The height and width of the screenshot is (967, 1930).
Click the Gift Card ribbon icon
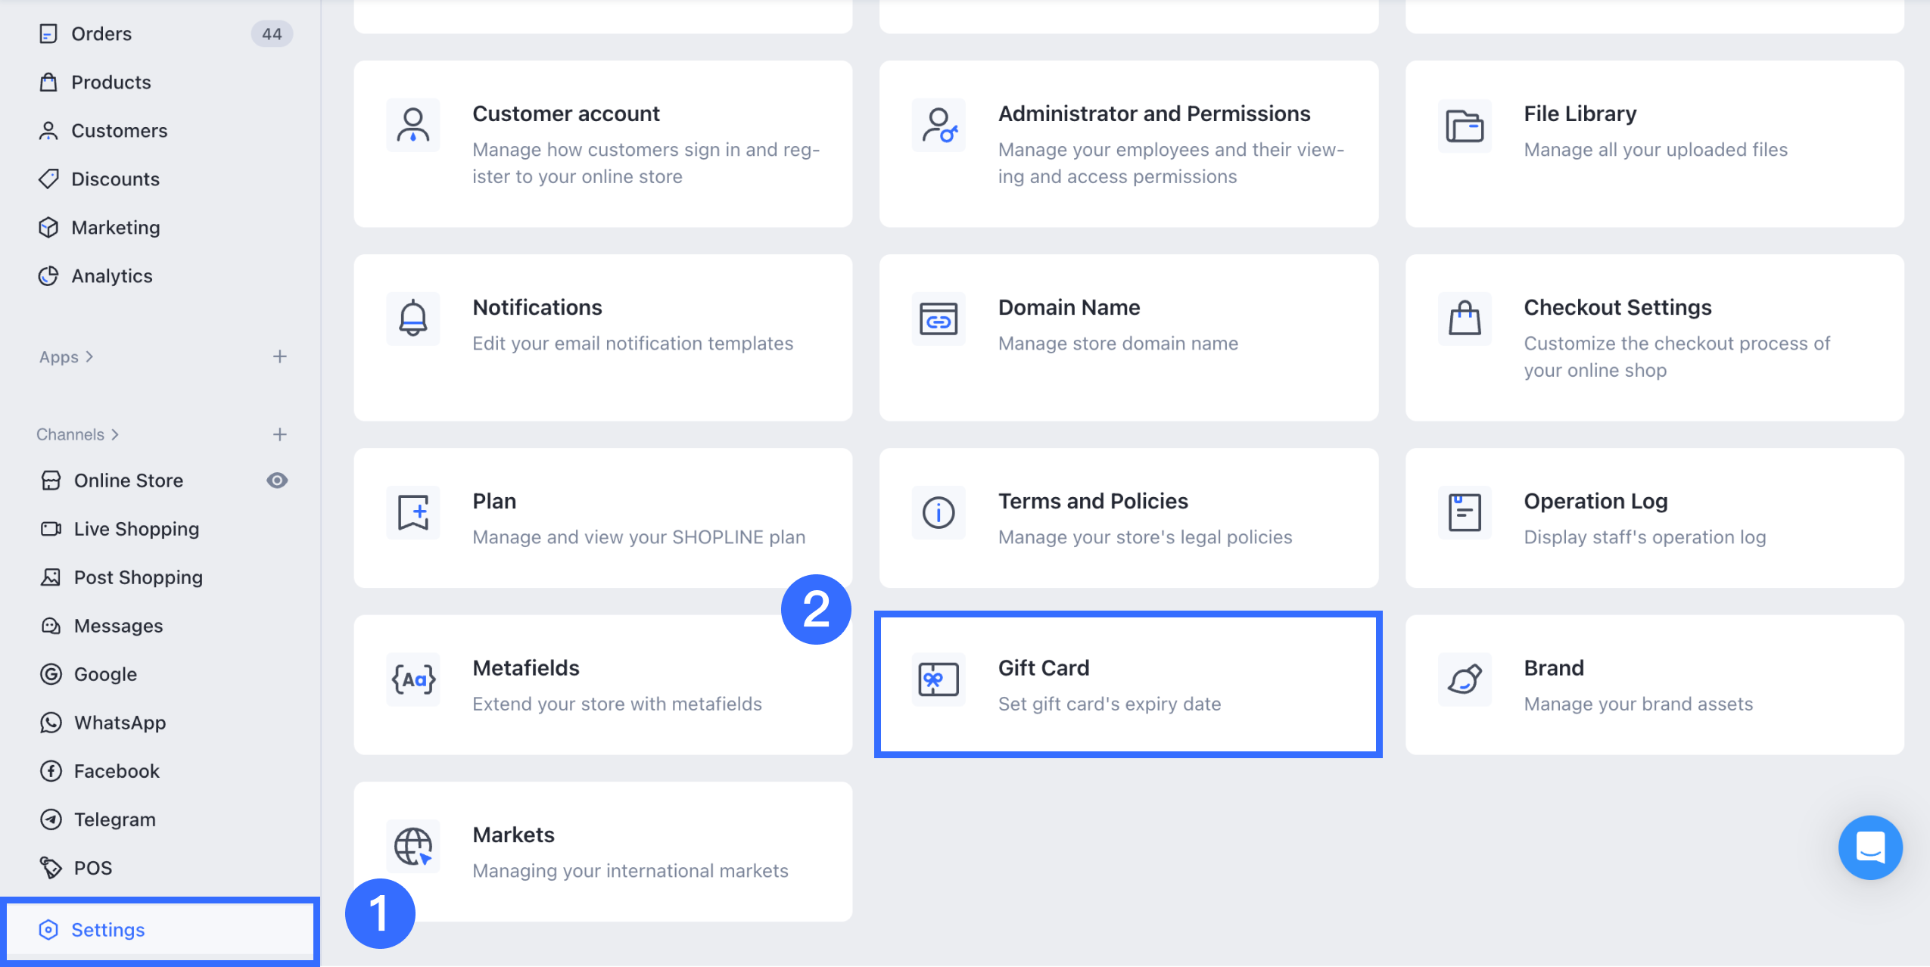938,679
